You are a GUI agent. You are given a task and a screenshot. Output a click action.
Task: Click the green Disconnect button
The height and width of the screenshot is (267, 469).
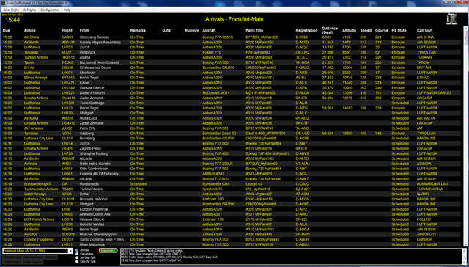point(108,251)
